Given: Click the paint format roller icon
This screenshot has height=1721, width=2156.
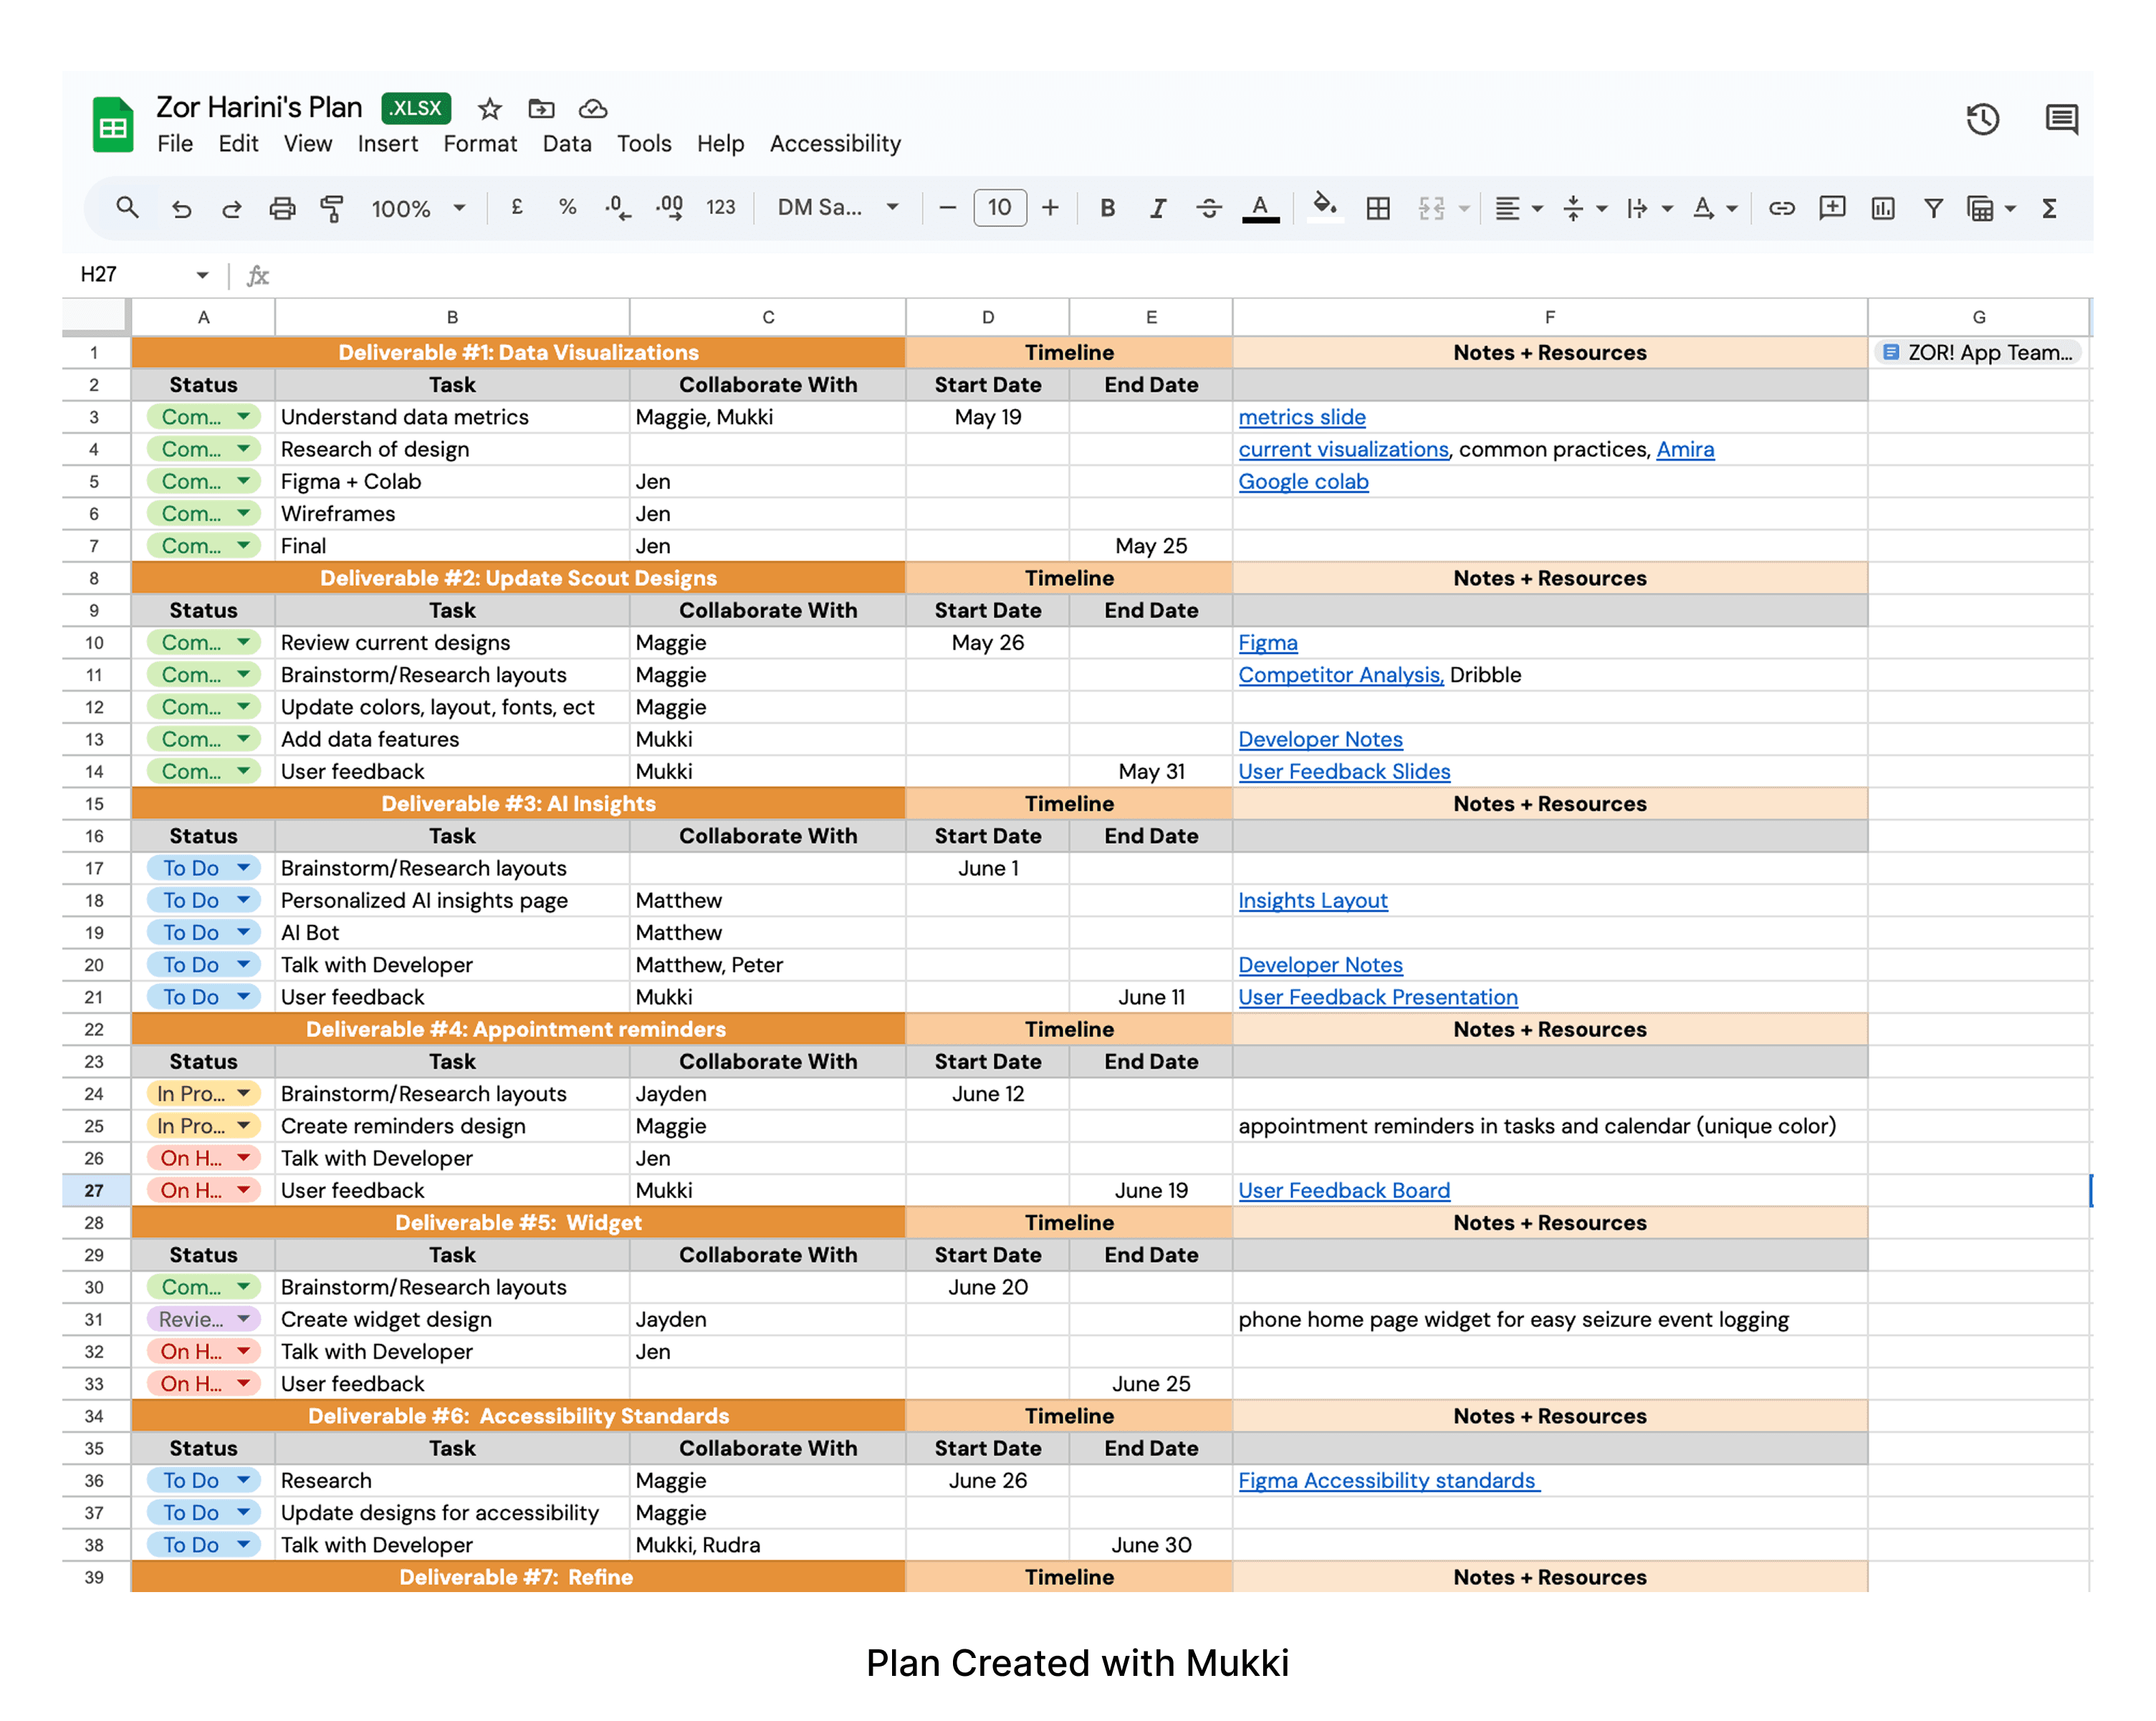Looking at the screenshot, I should pos(331,208).
